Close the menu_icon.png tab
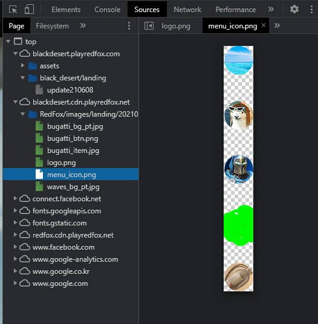 click(264, 25)
